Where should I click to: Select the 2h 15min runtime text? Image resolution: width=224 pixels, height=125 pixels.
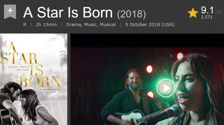coord(46,25)
